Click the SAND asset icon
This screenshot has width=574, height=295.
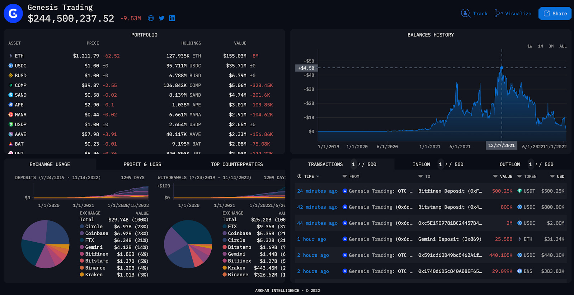coord(11,95)
